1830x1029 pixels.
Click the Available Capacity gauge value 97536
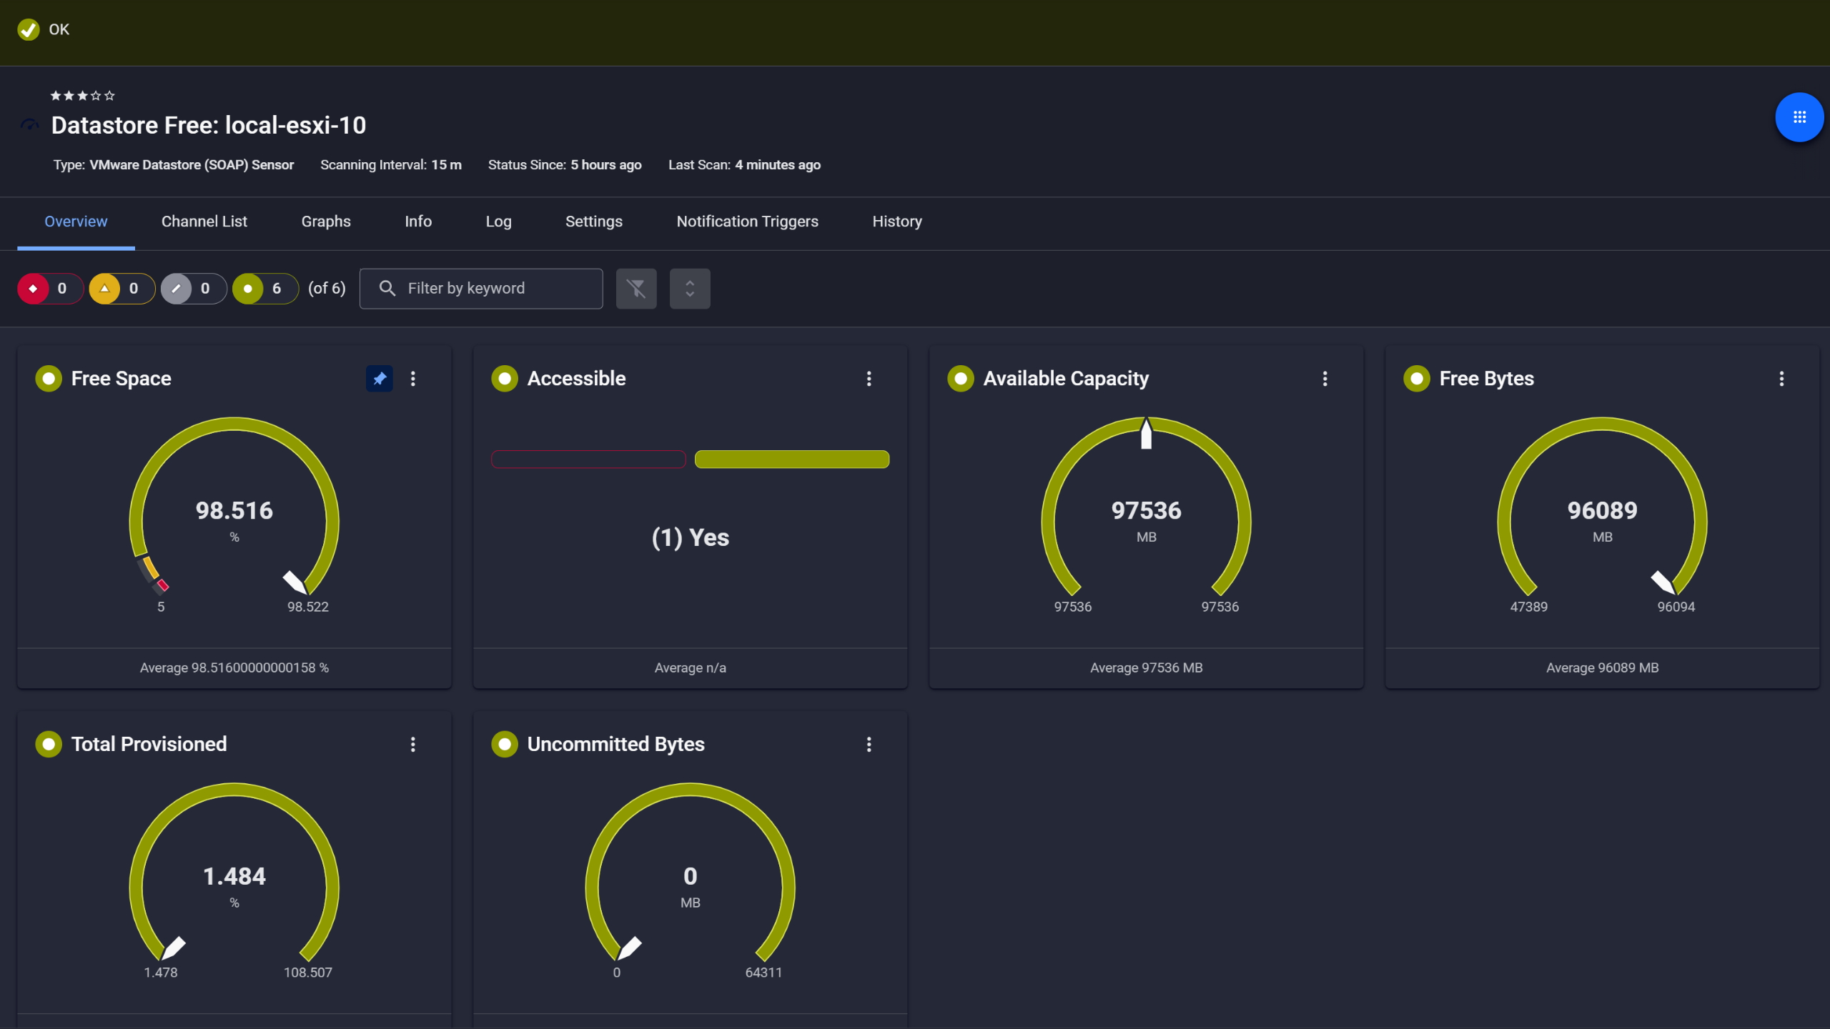[x=1146, y=510]
